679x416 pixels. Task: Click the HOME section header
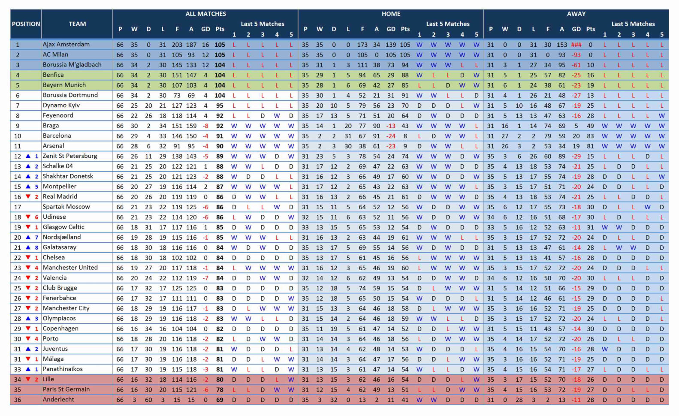tap(391, 14)
